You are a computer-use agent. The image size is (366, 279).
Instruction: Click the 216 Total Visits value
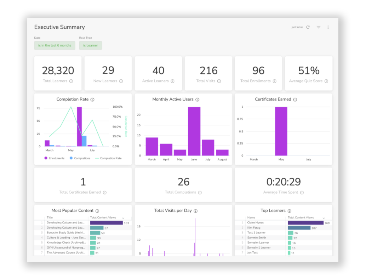click(209, 70)
